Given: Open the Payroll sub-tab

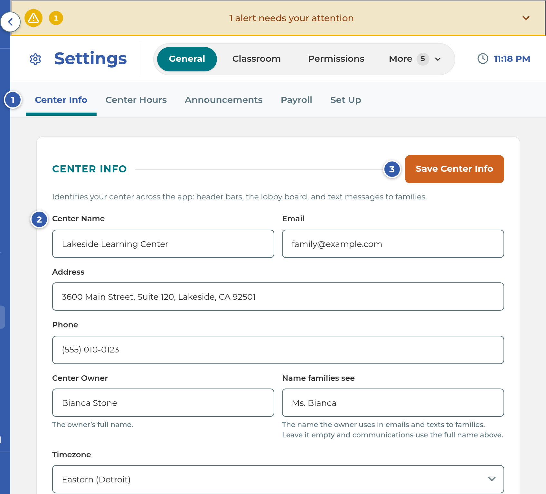Looking at the screenshot, I should coord(297,100).
